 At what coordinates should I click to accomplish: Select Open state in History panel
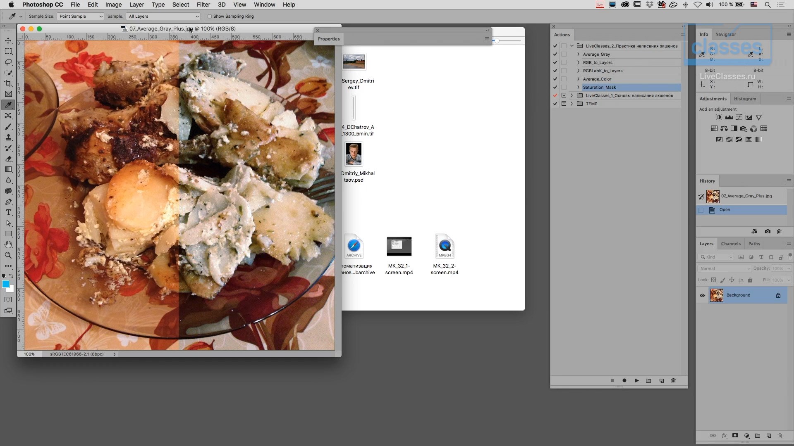point(741,210)
